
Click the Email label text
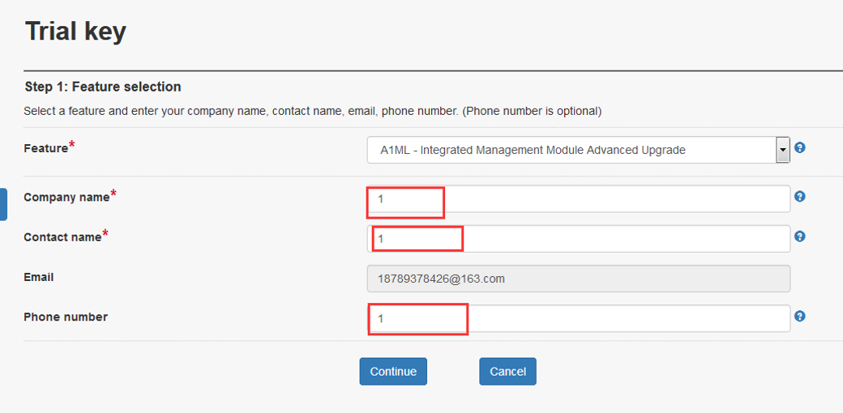(x=38, y=277)
